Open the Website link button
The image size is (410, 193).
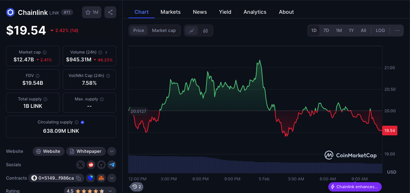tap(49, 151)
